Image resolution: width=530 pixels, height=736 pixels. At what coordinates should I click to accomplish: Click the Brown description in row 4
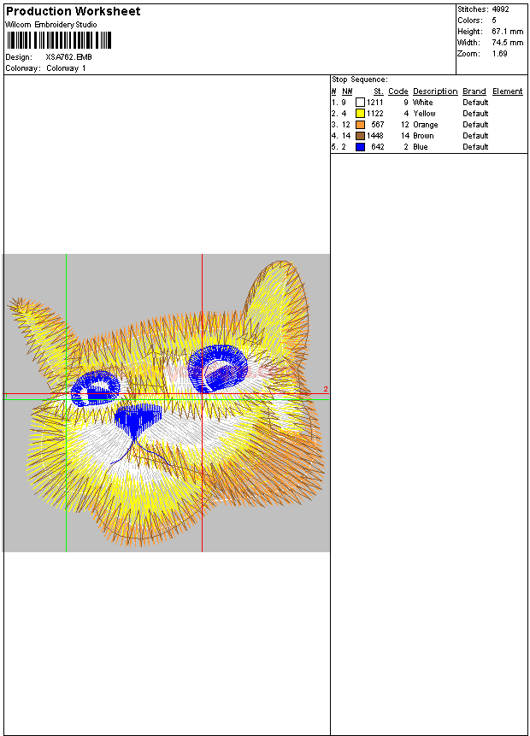(423, 136)
